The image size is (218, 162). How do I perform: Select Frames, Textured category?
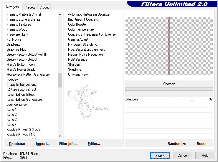pos(19,24)
